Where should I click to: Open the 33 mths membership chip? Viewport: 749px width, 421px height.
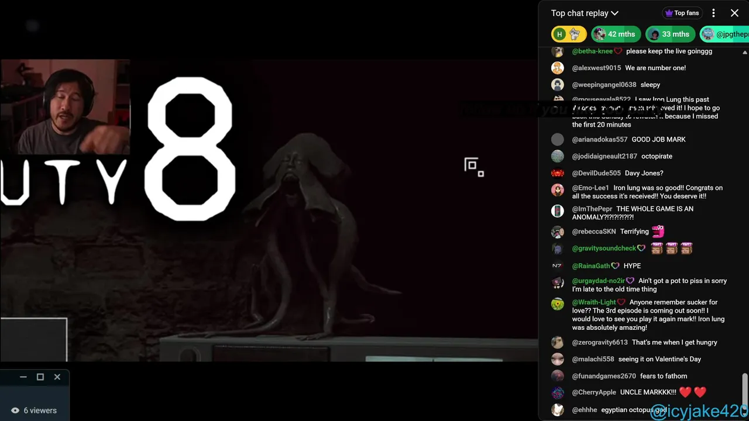coord(670,34)
